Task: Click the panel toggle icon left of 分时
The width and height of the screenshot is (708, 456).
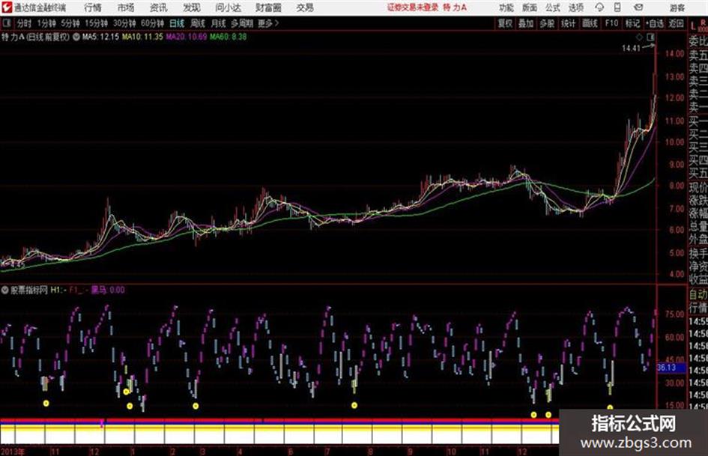Action: (x=6, y=23)
